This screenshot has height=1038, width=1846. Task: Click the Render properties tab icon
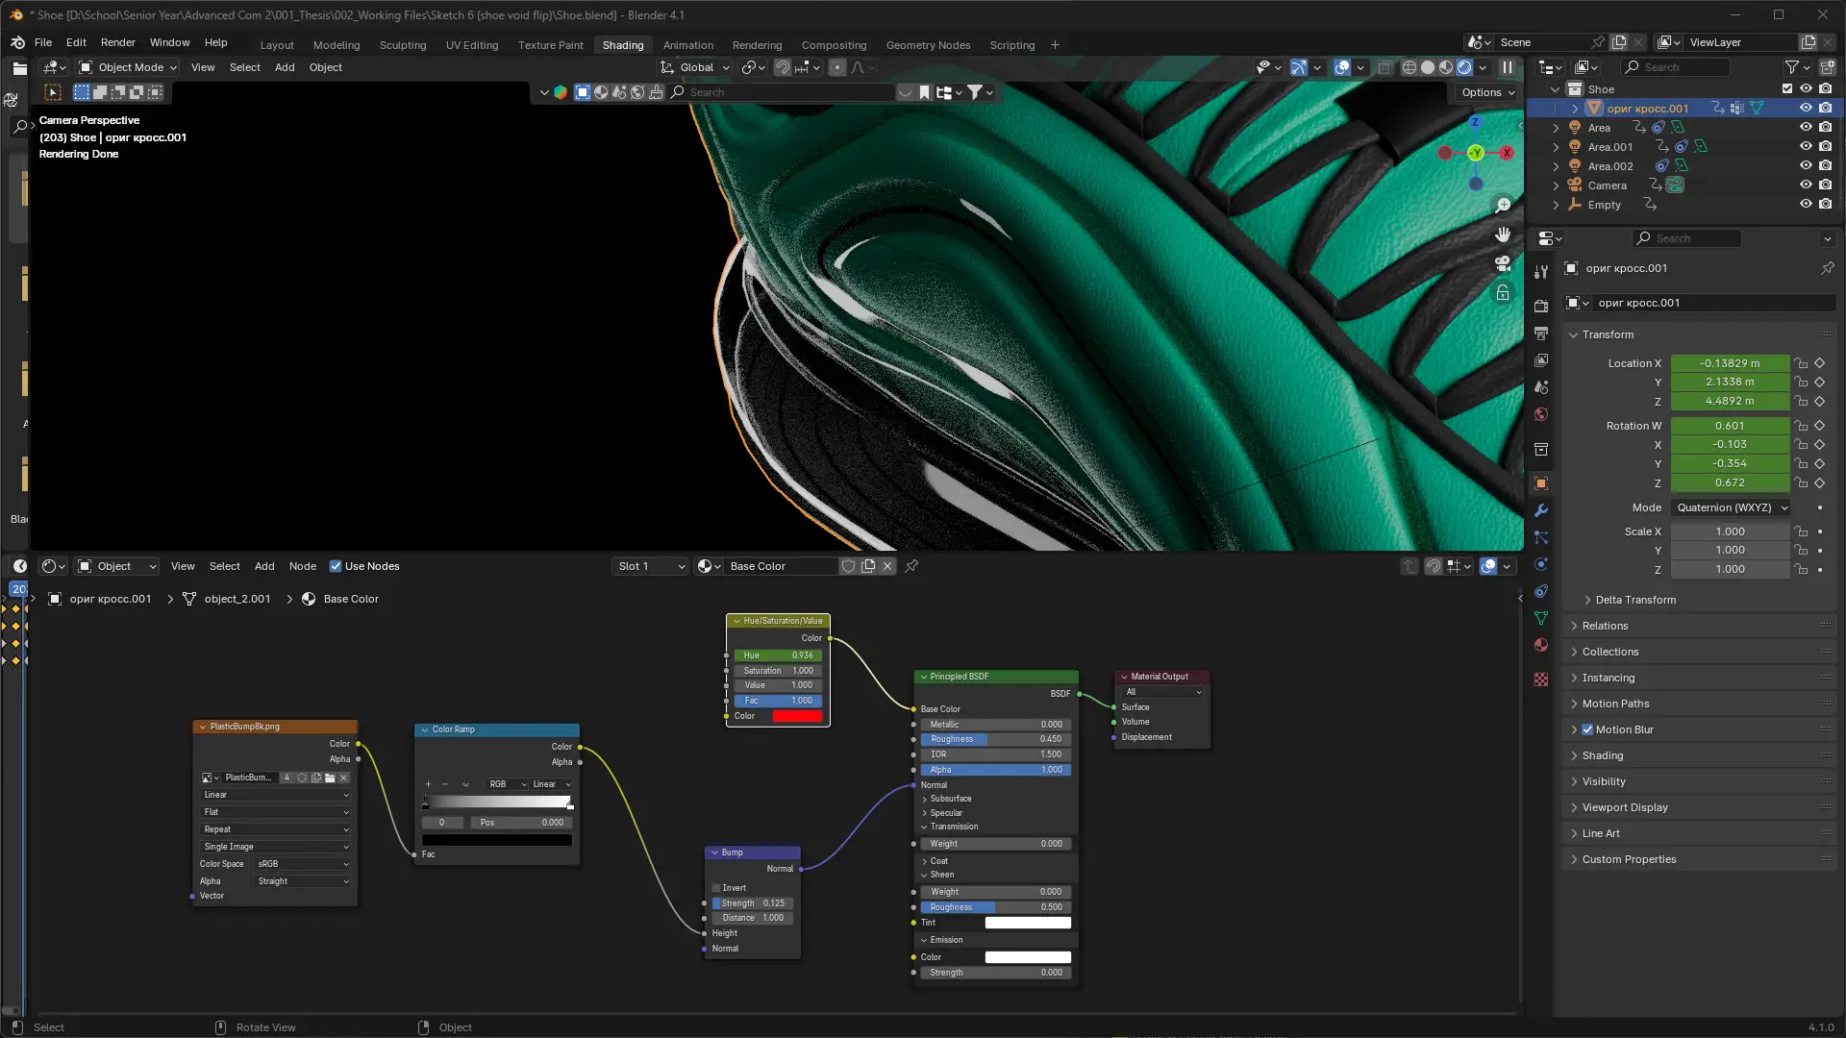1541,306
